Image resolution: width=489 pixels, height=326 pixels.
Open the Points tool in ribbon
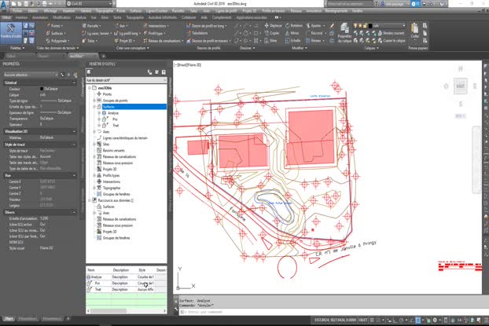point(54,26)
